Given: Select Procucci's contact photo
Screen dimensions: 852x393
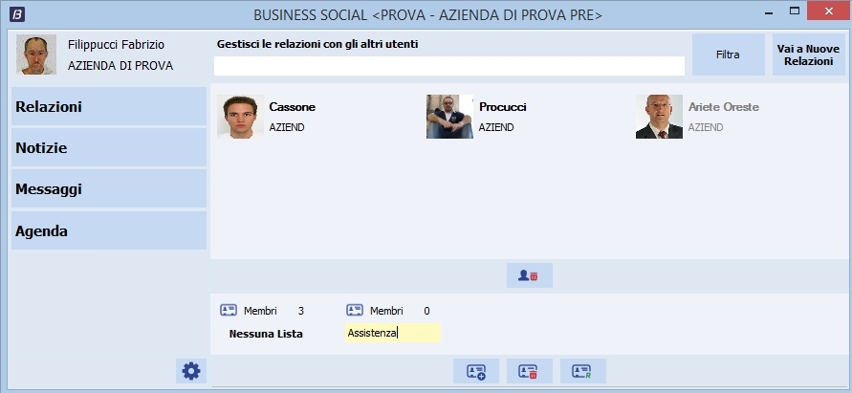Looking at the screenshot, I should [449, 117].
